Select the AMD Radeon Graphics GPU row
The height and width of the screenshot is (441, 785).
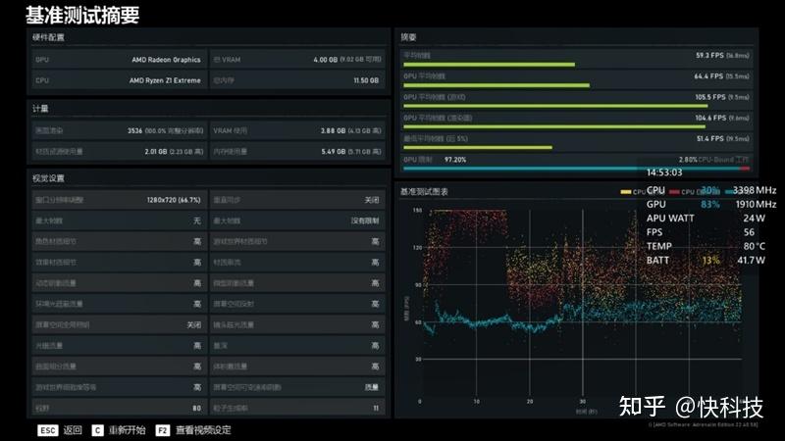tap(119, 60)
